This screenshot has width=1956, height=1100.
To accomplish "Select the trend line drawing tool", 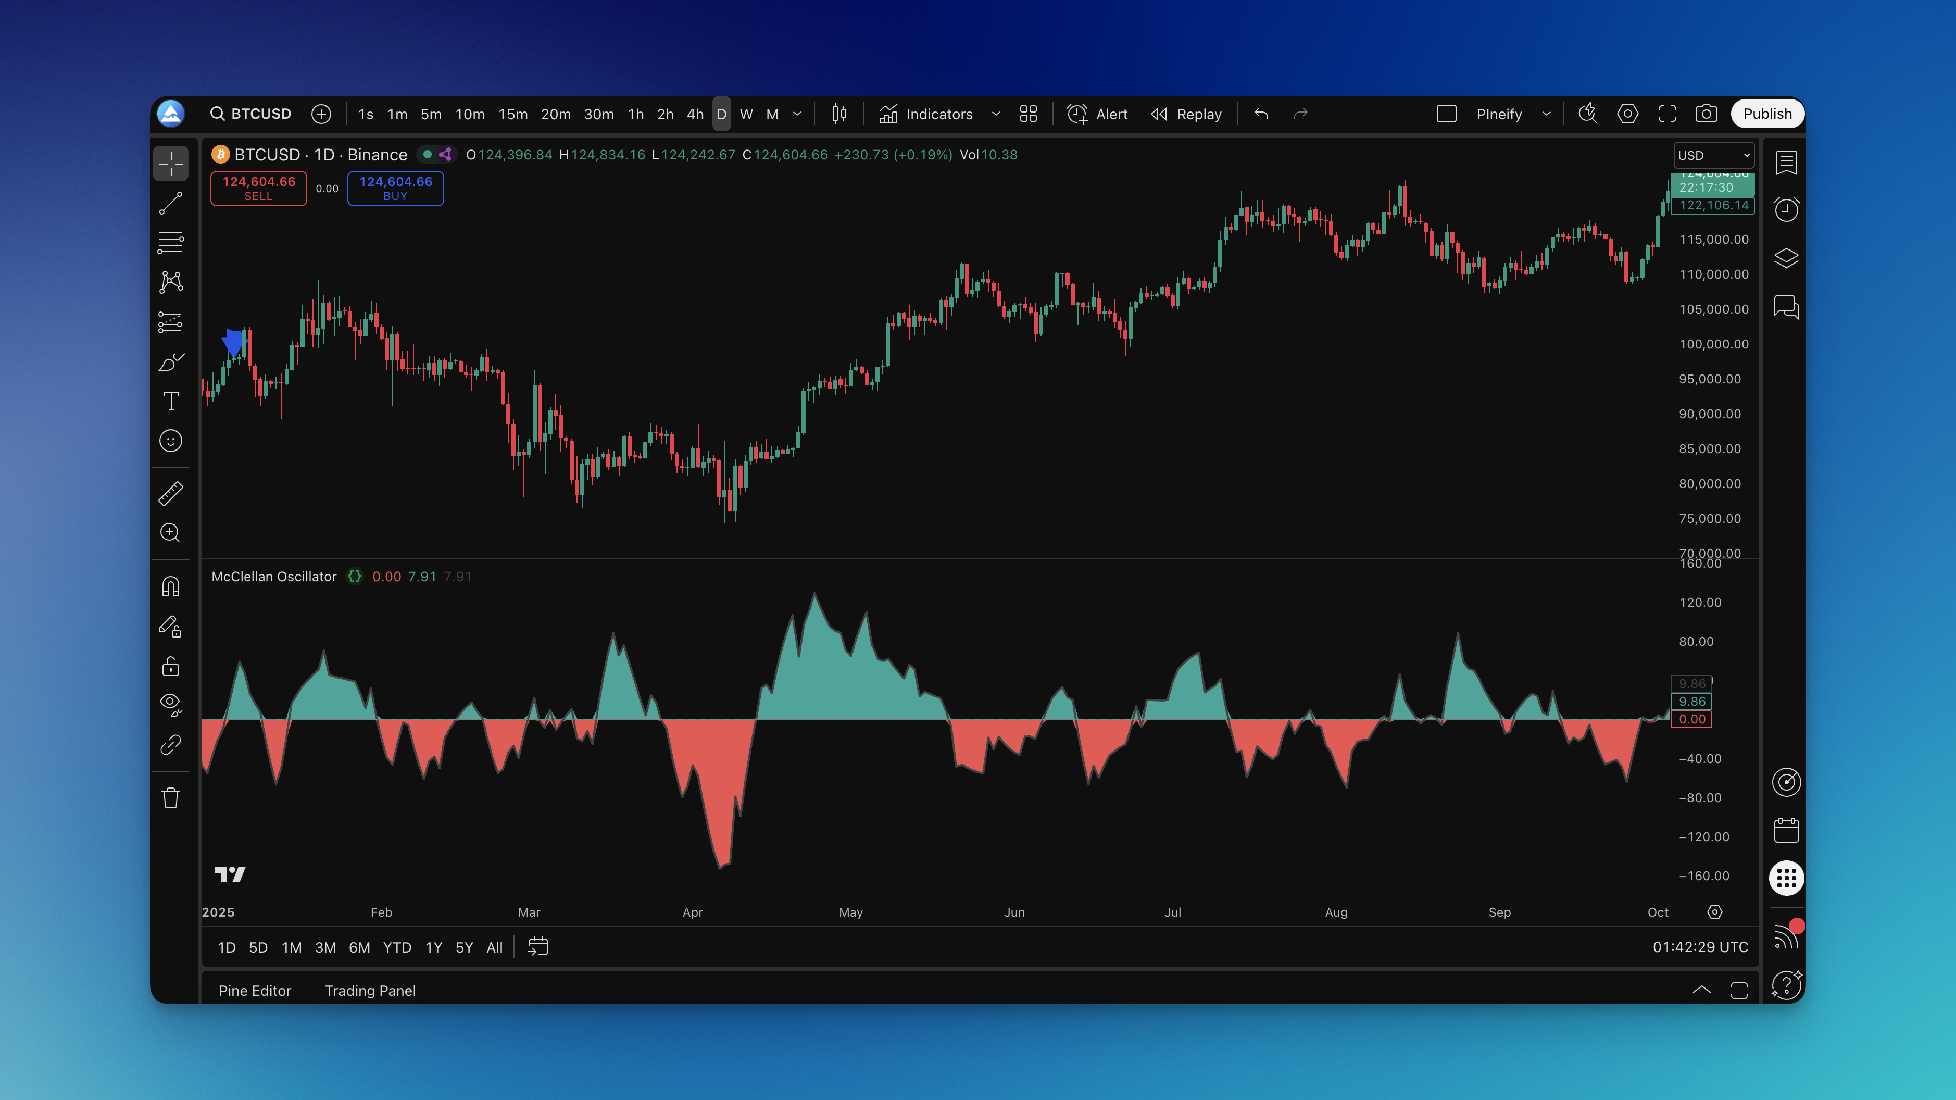I will click(x=171, y=203).
